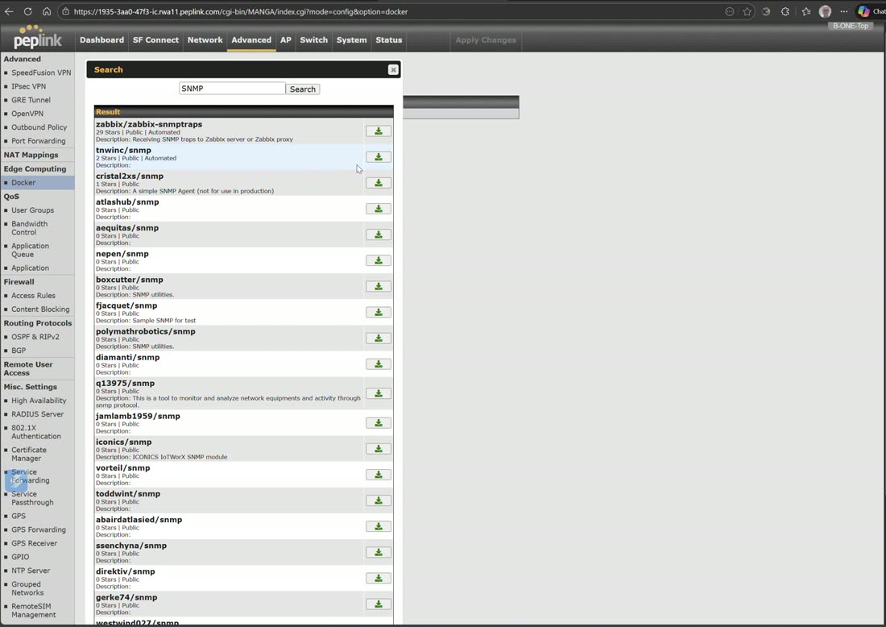Open SpeedFusion VPN settings
Image resolution: width=886 pixels, height=627 pixels.
41,73
